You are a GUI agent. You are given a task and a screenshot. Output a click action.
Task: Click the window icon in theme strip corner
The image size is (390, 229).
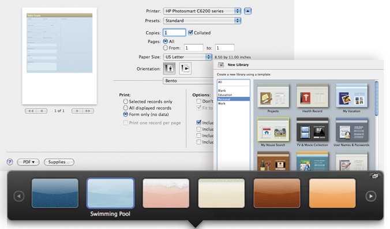(375, 176)
